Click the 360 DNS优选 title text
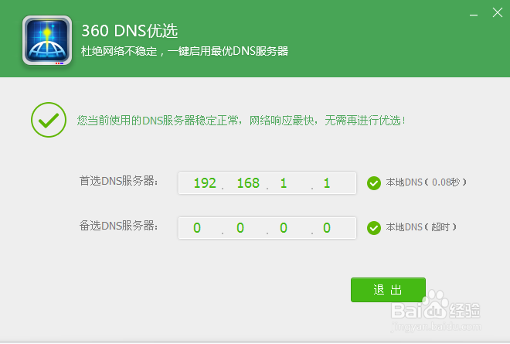The image size is (510, 344). (x=130, y=31)
